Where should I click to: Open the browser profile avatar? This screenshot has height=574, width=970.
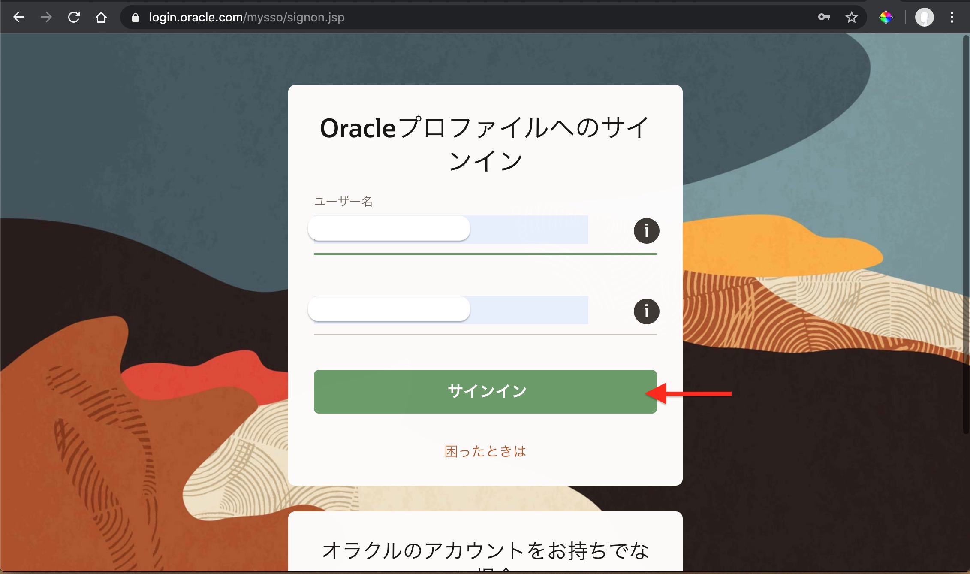click(924, 17)
